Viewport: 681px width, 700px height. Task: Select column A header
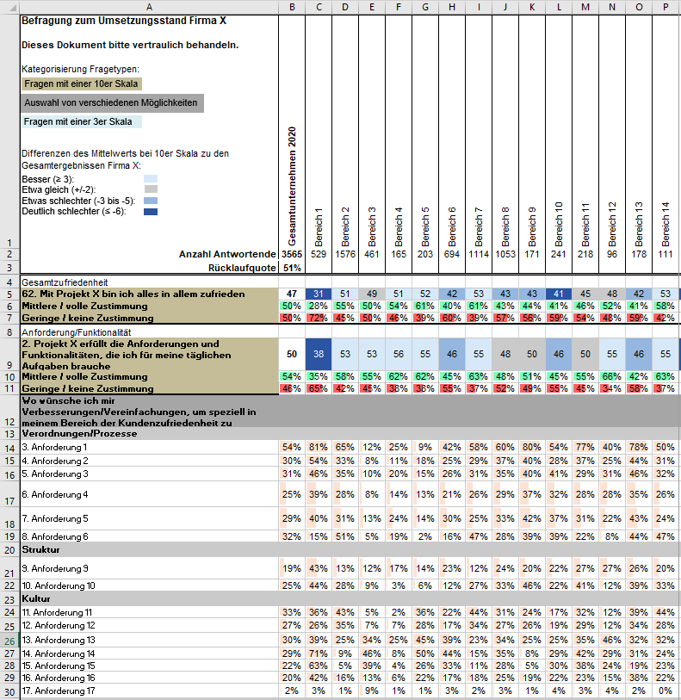pos(149,7)
